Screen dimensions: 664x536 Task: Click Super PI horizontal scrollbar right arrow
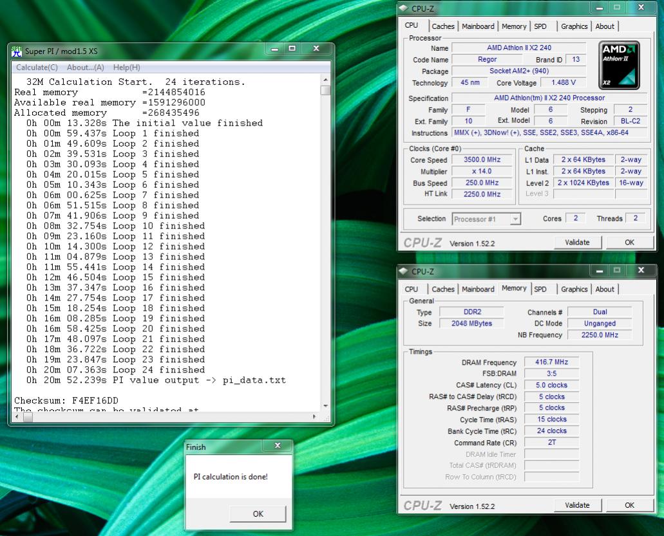coord(314,417)
